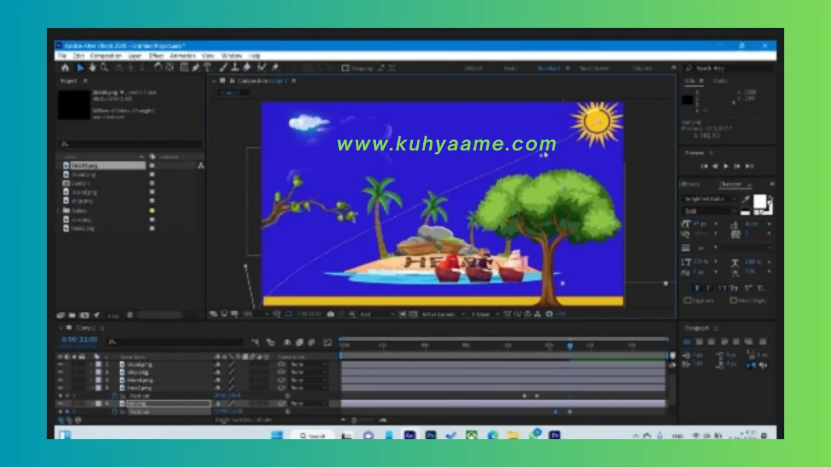Screen dimensions: 831x467
Task: Toggle the Faux Bold text style button
Action: click(698, 288)
